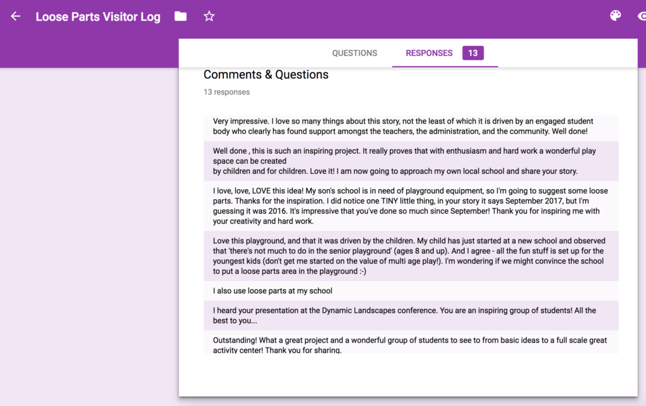Click the 'Love this playground' response
The image size is (646, 406).
pyautogui.click(x=411, y=256)
